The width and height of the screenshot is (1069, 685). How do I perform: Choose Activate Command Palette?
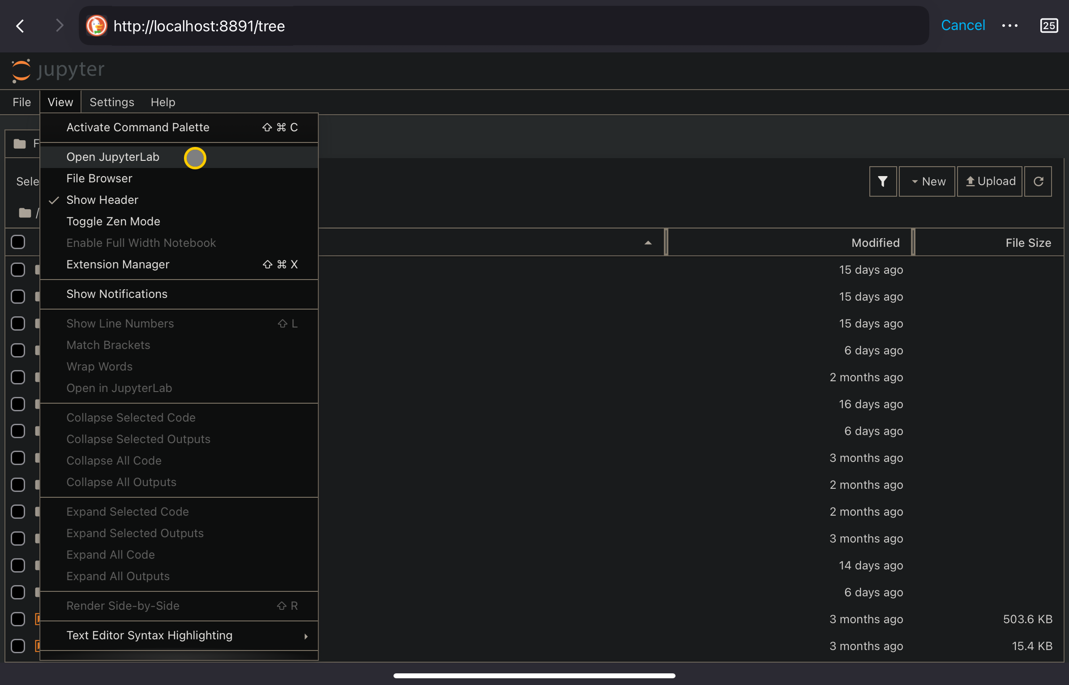coord(179,128)
